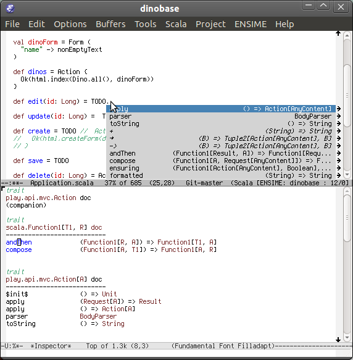Click Git-master in the mode line
353x360 pixels.
click(204, 183)
